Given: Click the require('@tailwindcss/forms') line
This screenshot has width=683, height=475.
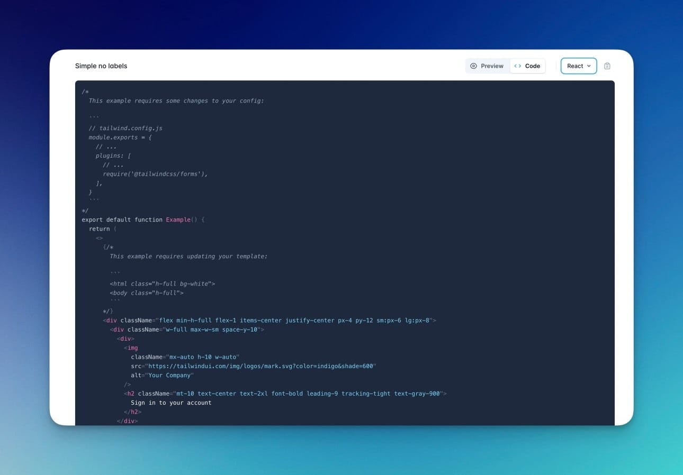Looking at the screenshot, I should click(155, 174).
